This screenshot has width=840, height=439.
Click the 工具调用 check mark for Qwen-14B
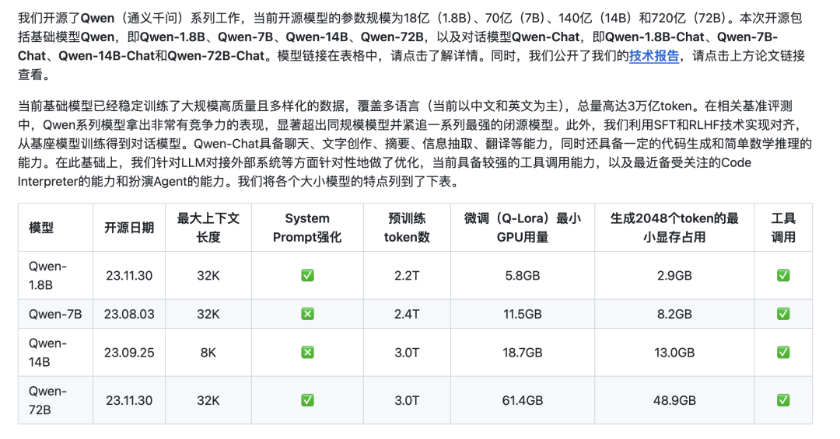click(x=783, y=353)
